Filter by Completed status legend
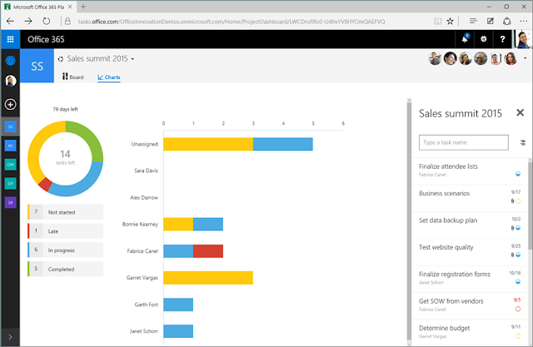The height and width of the screenshot is (347, 533). point(65,269)
